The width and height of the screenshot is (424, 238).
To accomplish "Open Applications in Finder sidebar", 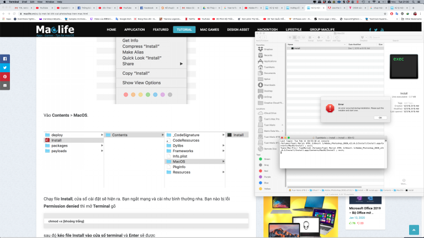I will [267, 61].
